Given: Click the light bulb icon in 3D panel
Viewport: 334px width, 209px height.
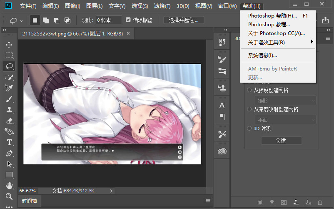Looking at the screenshot, I should 272,202.
